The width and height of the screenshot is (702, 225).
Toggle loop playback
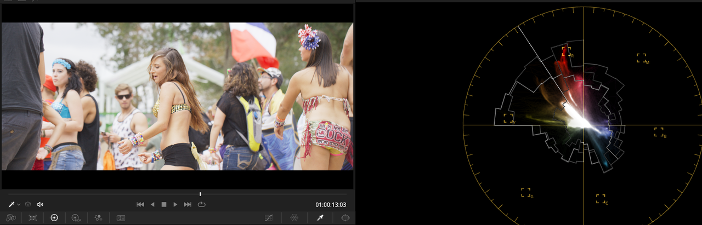[202, 204]
